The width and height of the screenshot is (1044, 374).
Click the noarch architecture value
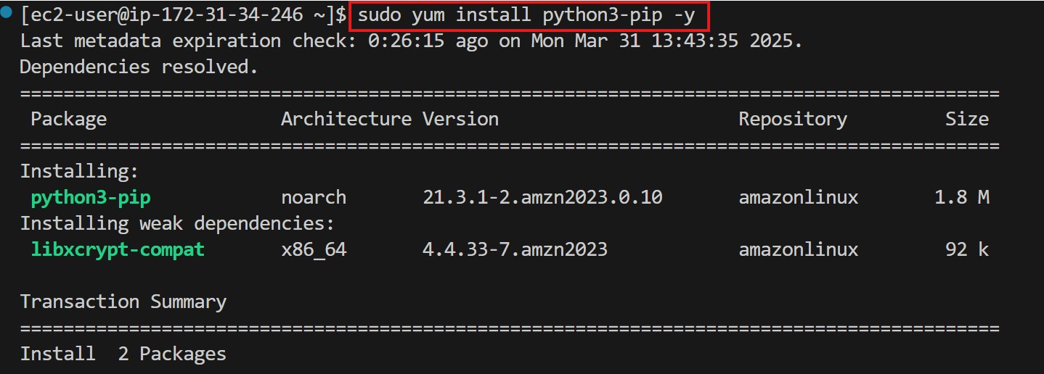(x=314, y=197)
